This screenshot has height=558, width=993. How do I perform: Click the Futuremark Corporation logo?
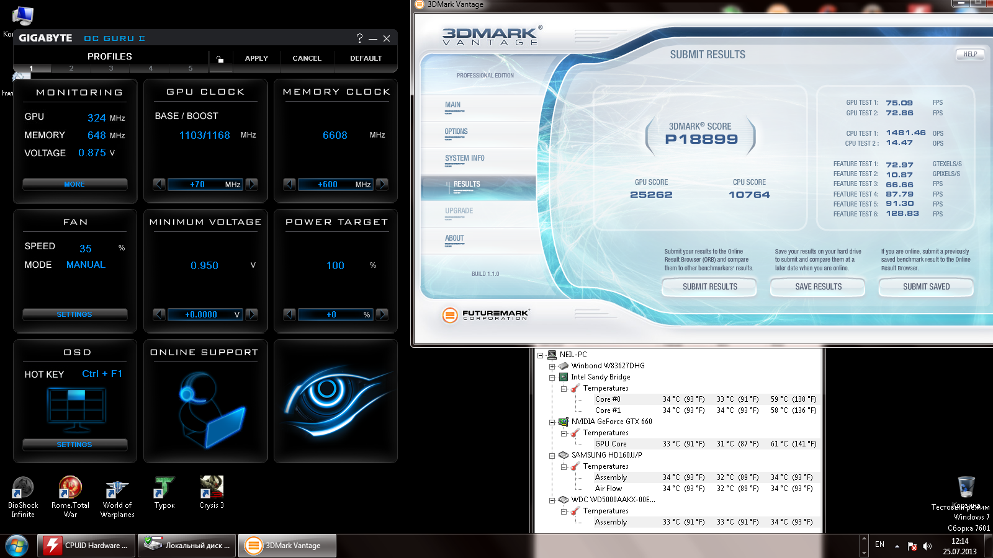pos(485,315)
